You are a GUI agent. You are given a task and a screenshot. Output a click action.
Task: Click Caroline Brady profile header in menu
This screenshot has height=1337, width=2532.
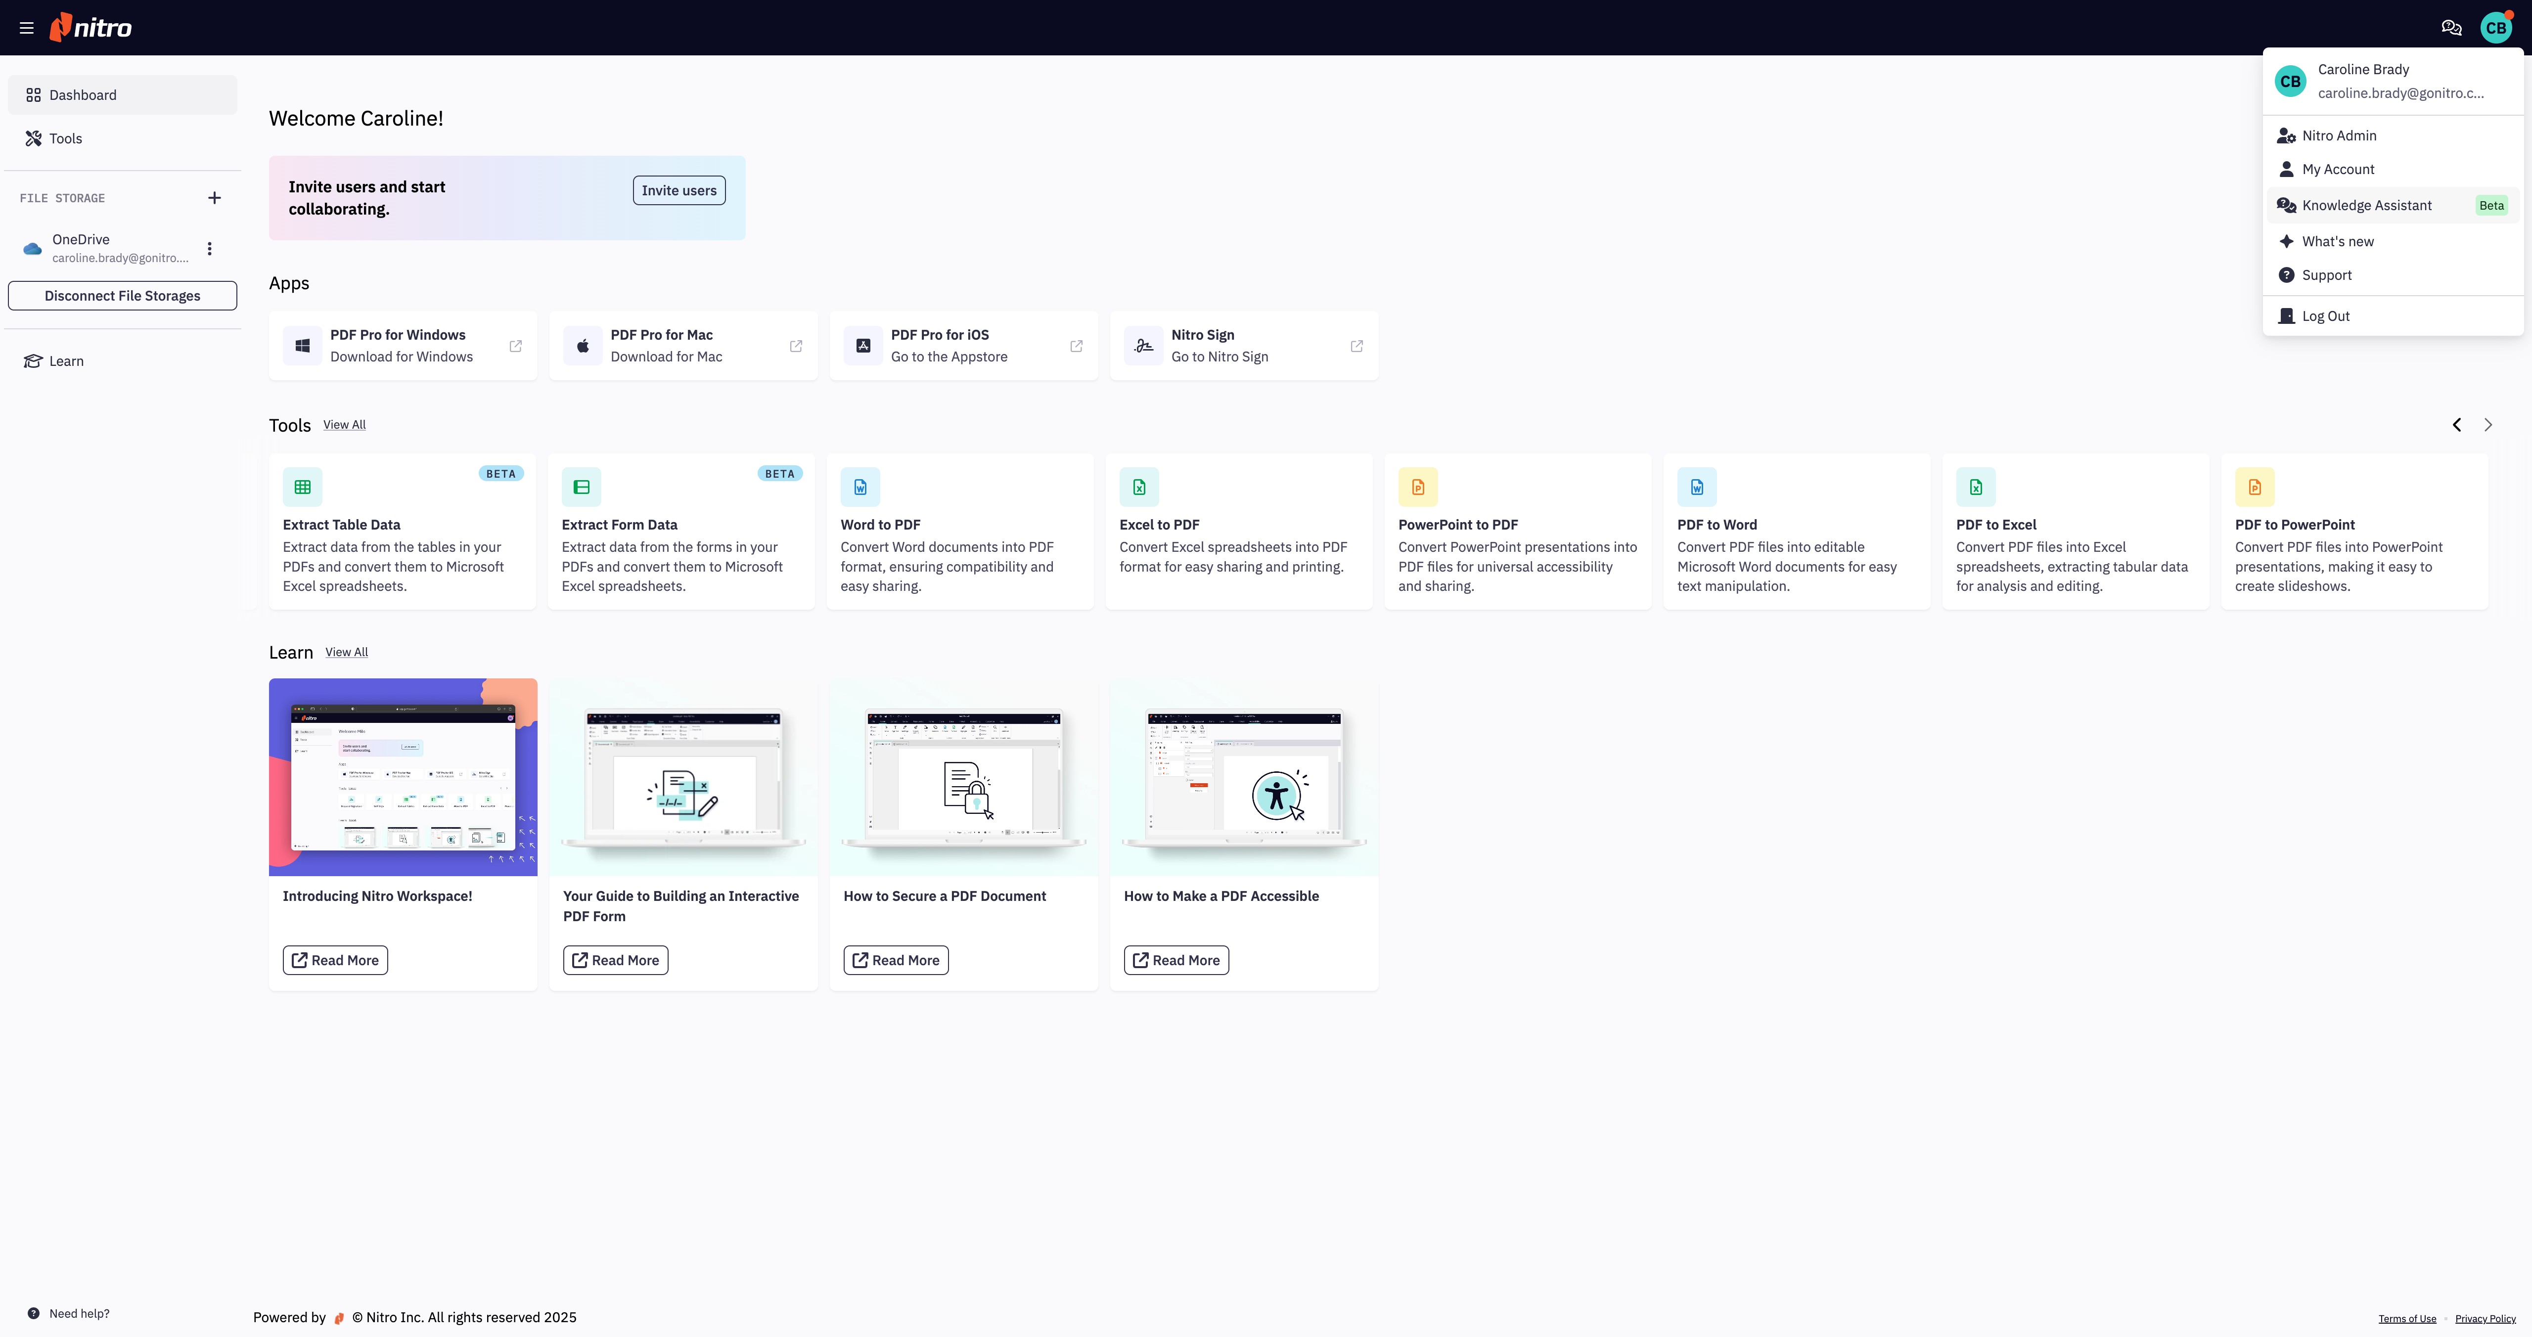click(x=2393, y=82)
